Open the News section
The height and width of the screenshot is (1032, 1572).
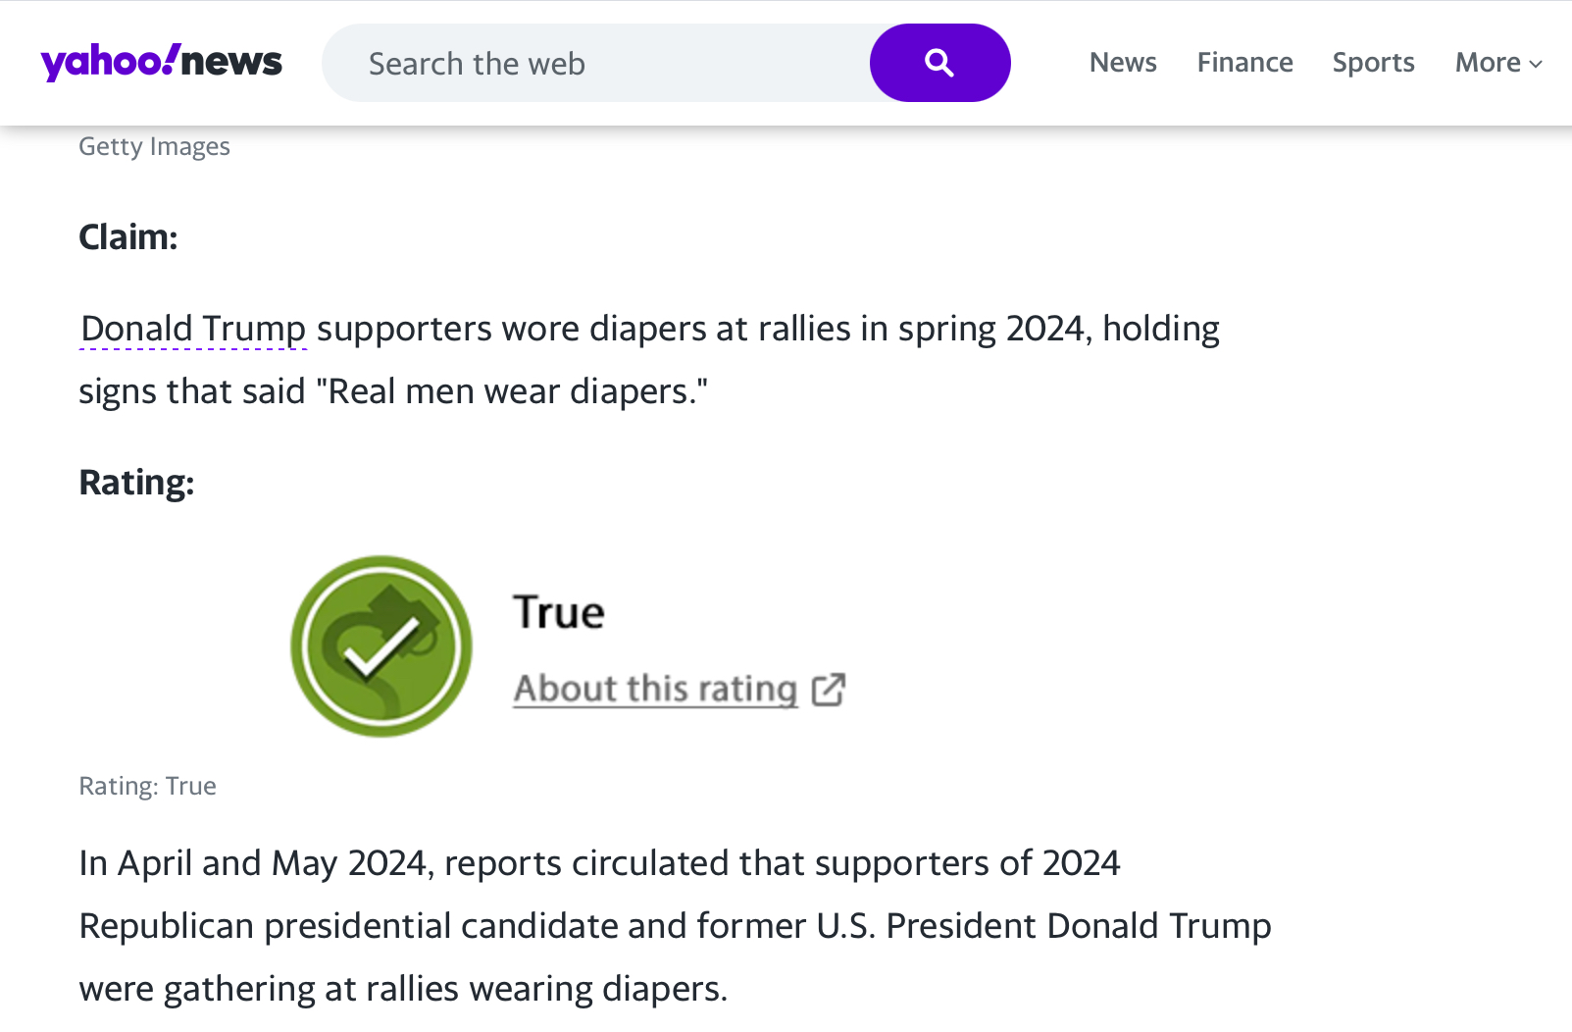pyautogui.click(x=1123, y=63)
